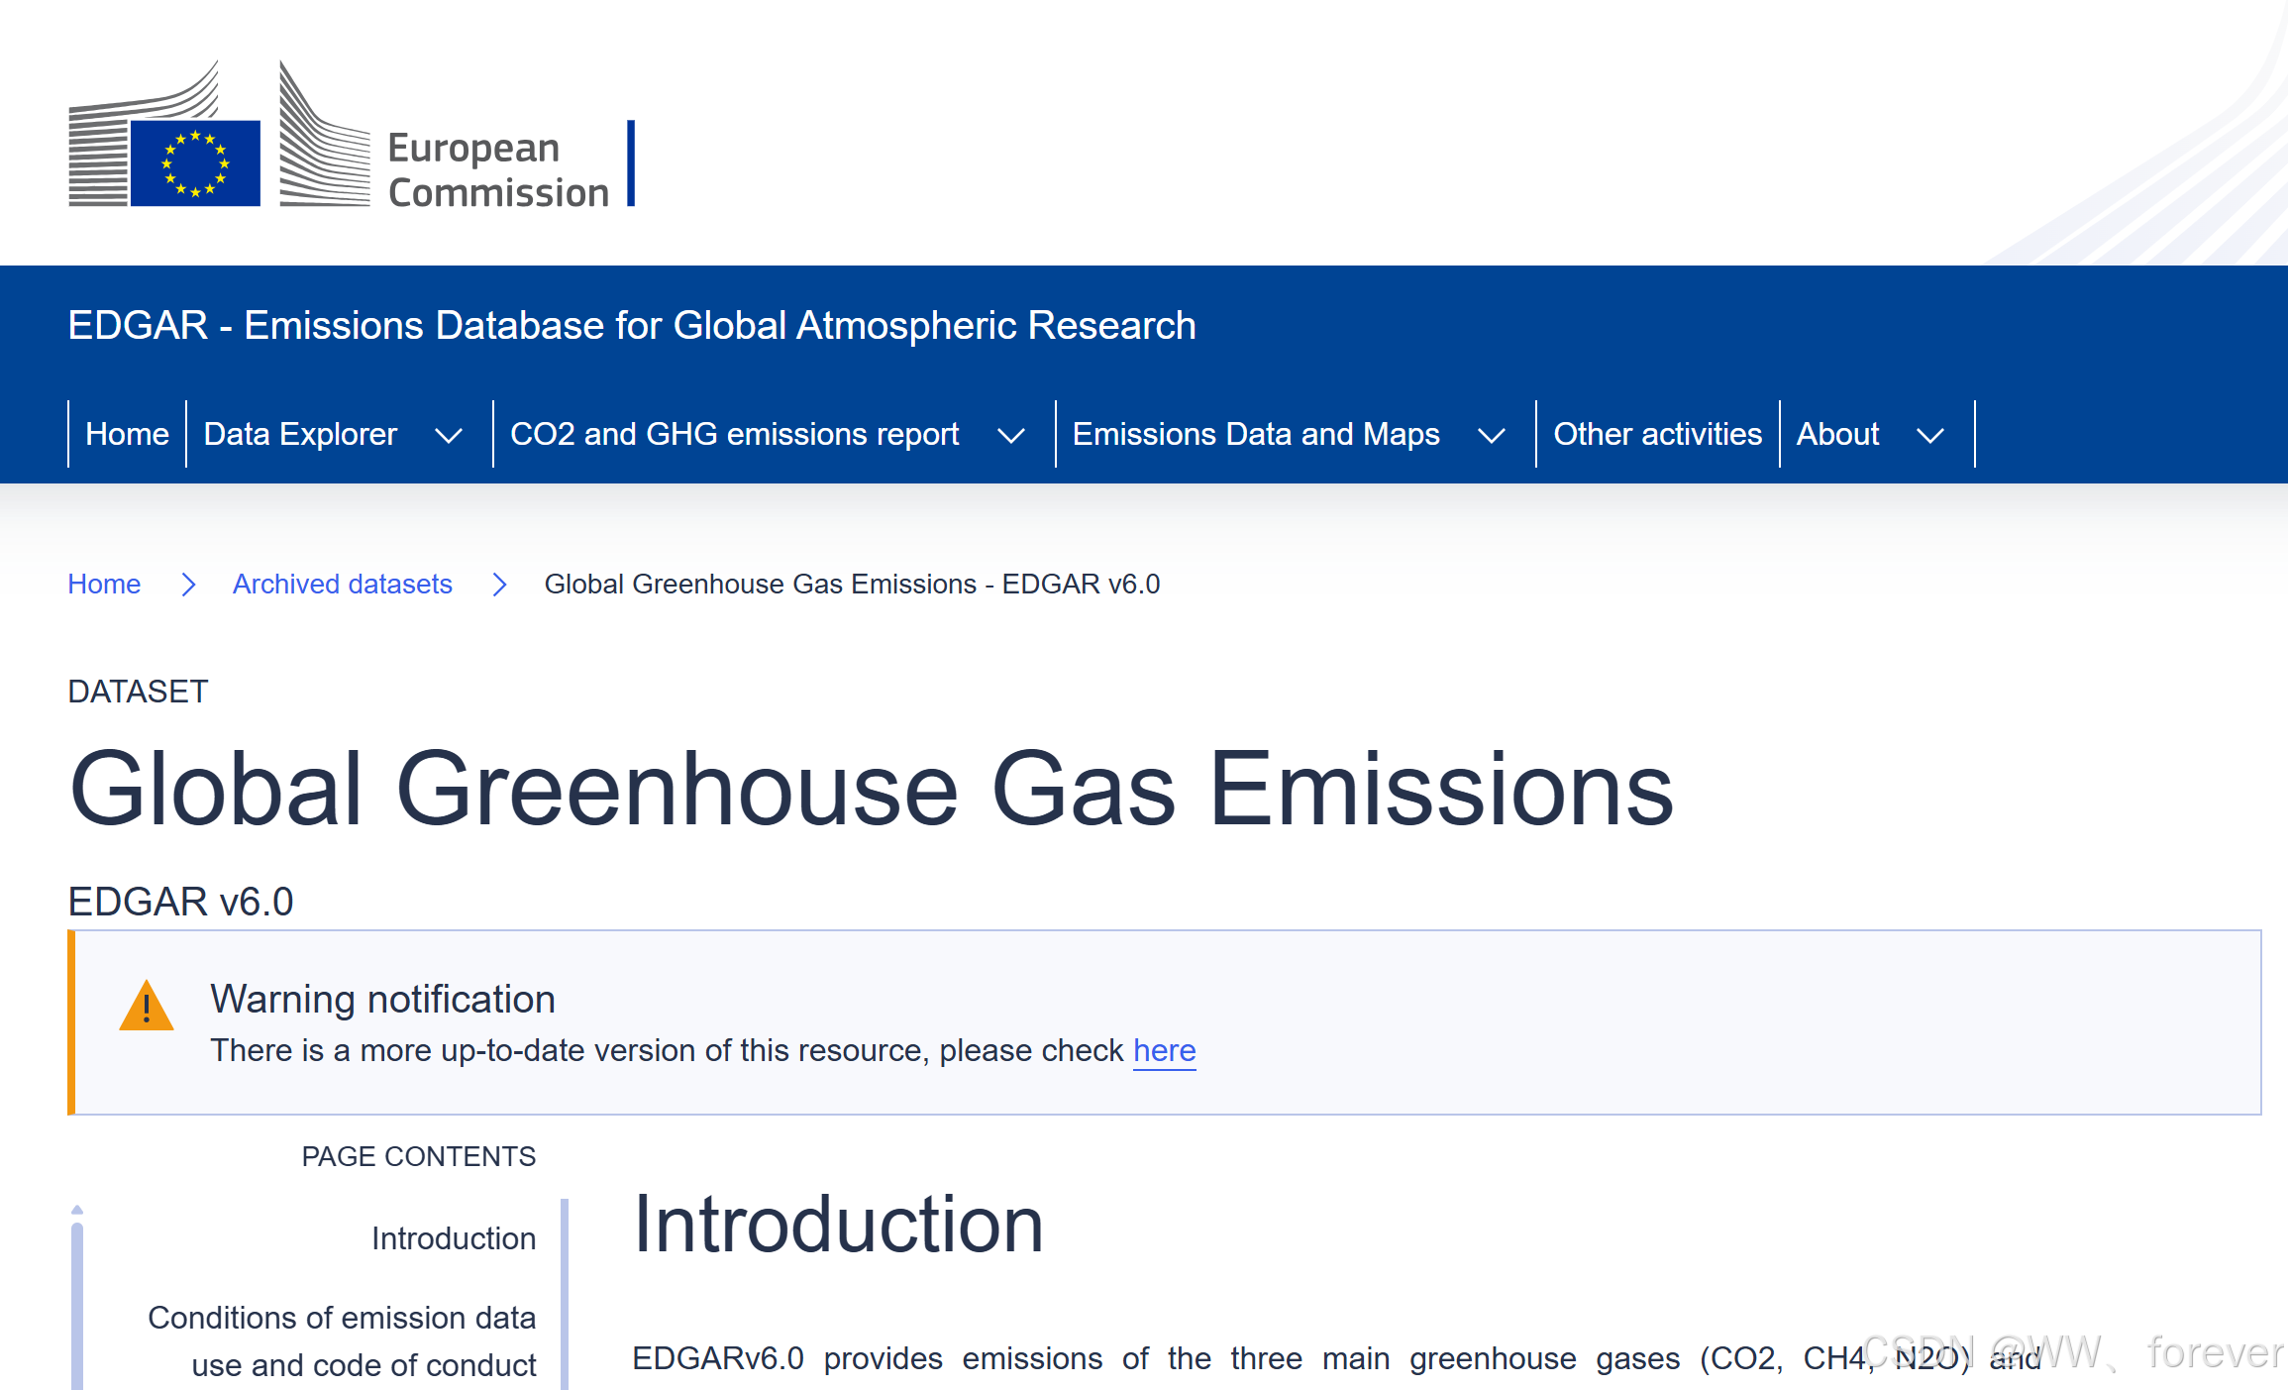The width and height of the screenshot is (2288, 1390).
Task: Click the 'EDGAR v6.0' subtitle text
Action: [x=181, y=902]
